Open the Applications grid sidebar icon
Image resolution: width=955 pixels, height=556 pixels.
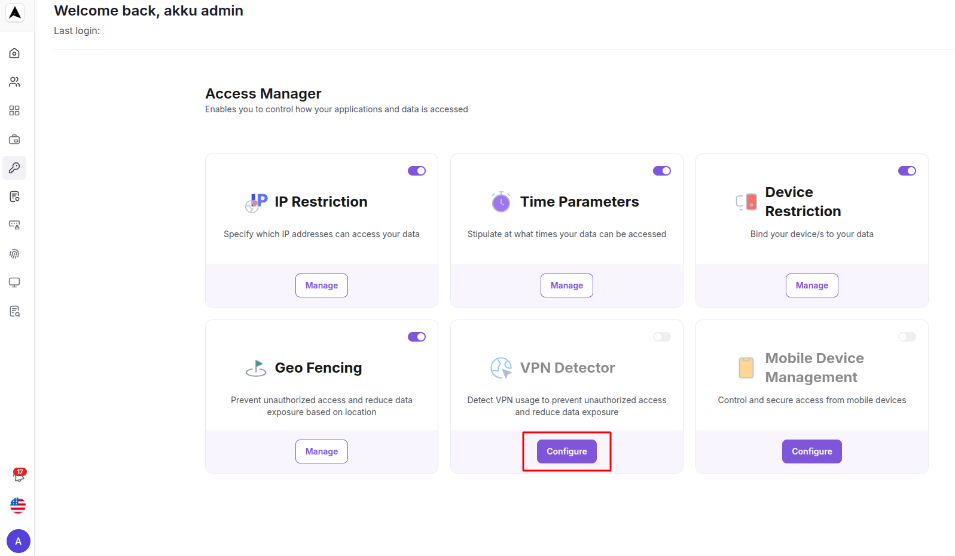pyautogui.click(x=14, y=110)
